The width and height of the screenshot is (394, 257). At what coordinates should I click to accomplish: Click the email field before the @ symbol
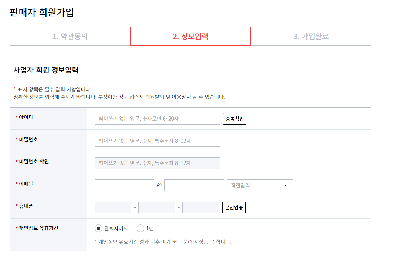click(124, 185)
